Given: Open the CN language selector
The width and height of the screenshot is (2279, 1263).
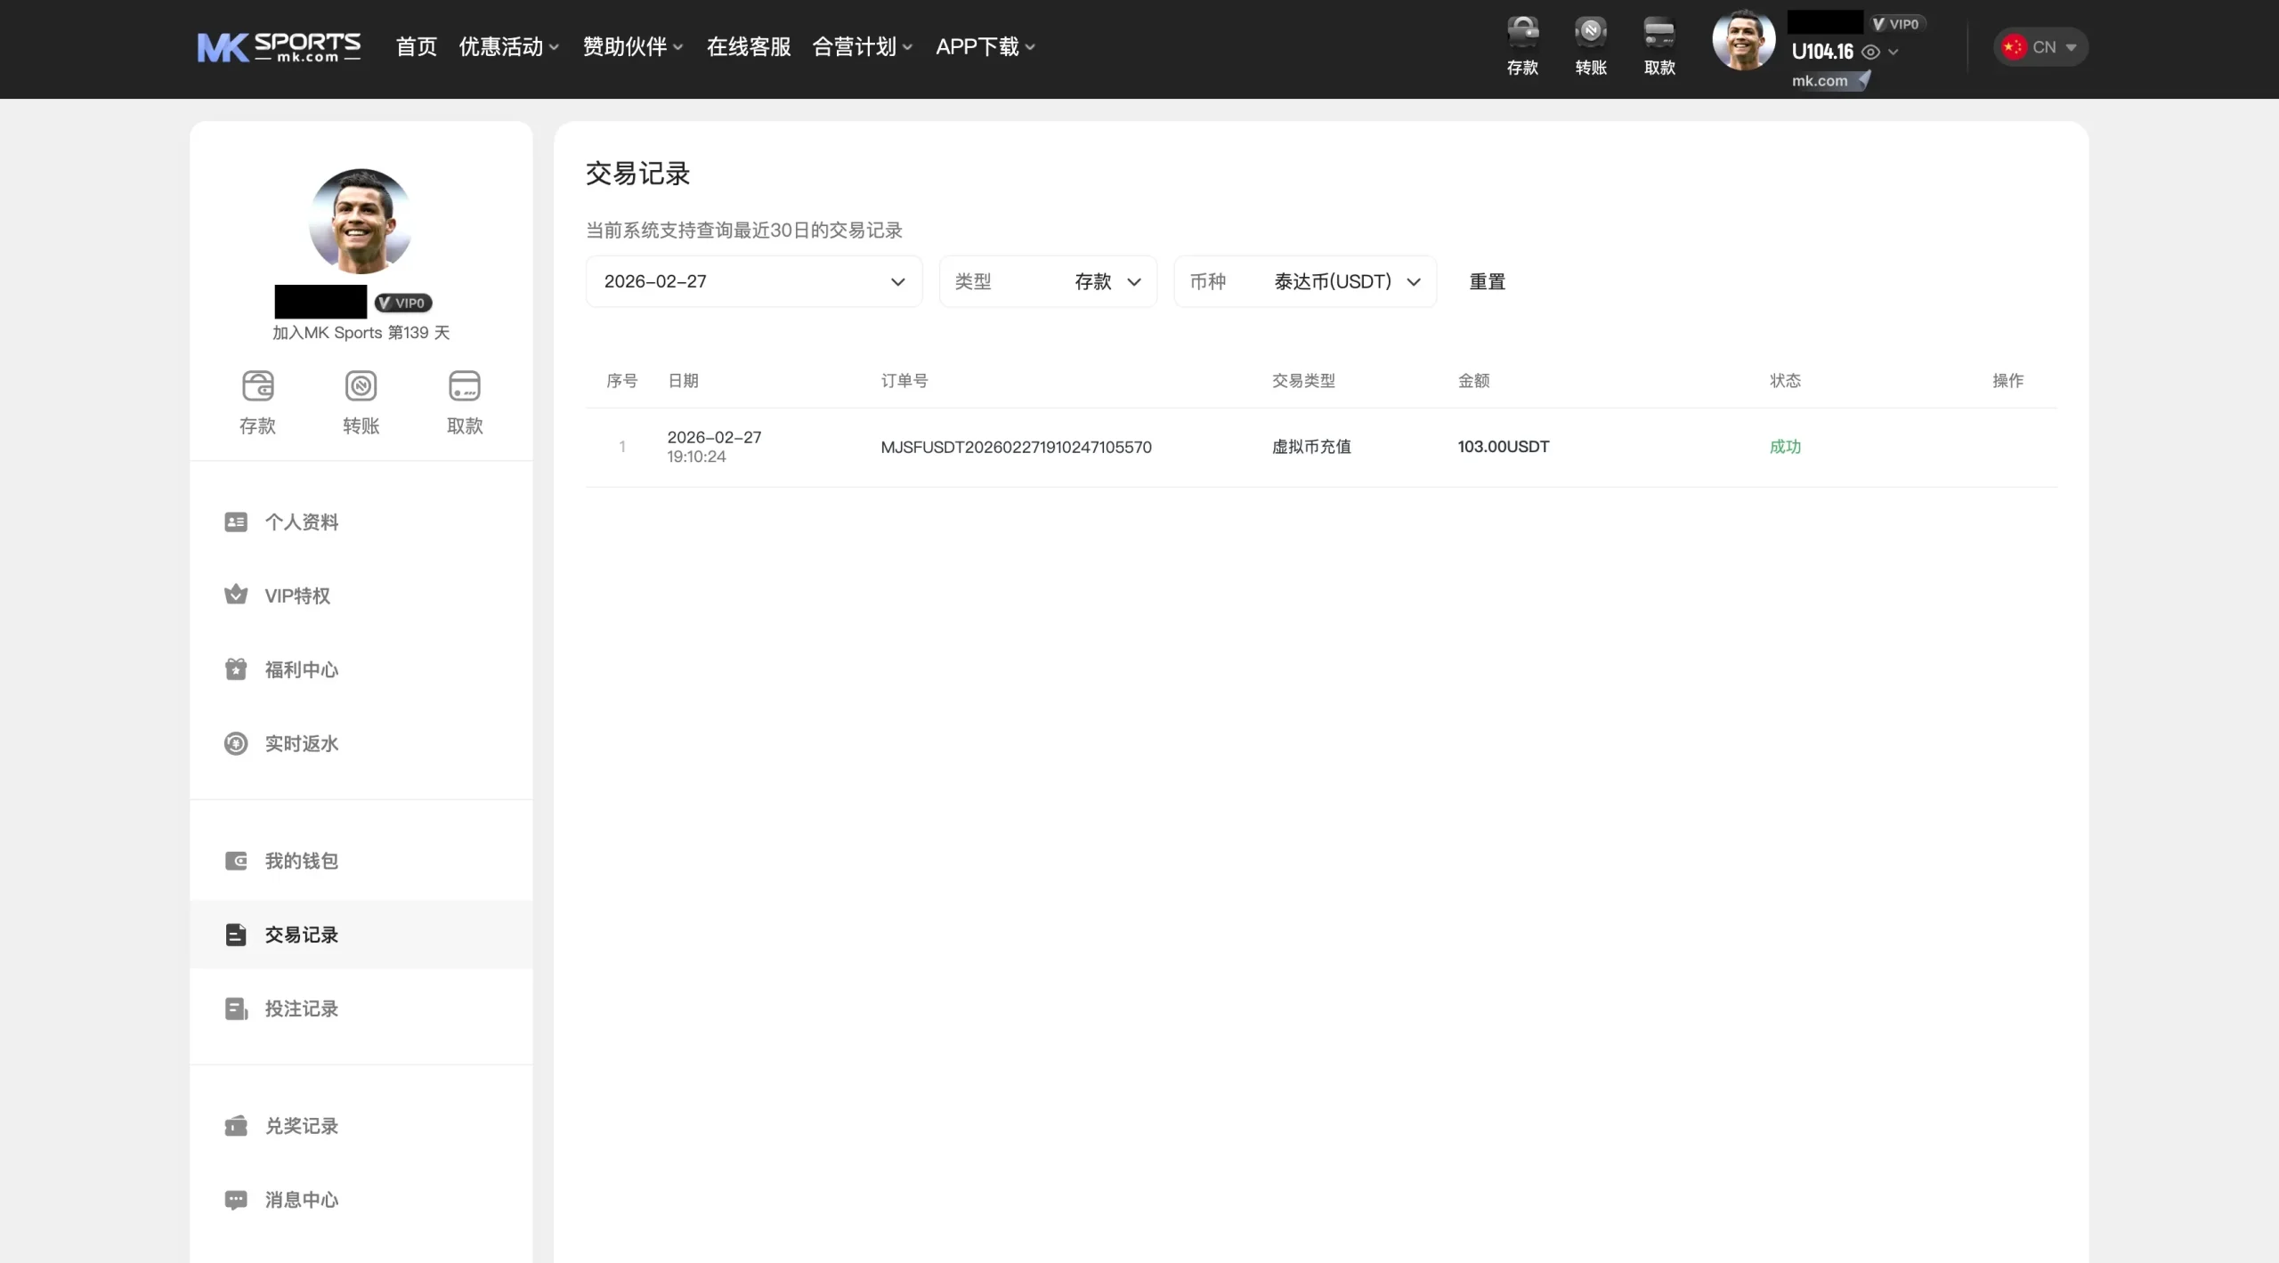Looking at the screenshot, I should pyautogui.click(x=2040, y=47).
